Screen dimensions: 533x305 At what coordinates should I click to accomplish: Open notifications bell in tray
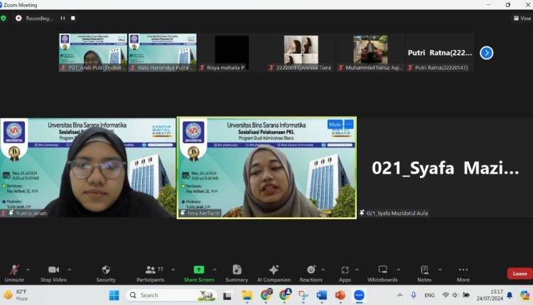[510, 295]
